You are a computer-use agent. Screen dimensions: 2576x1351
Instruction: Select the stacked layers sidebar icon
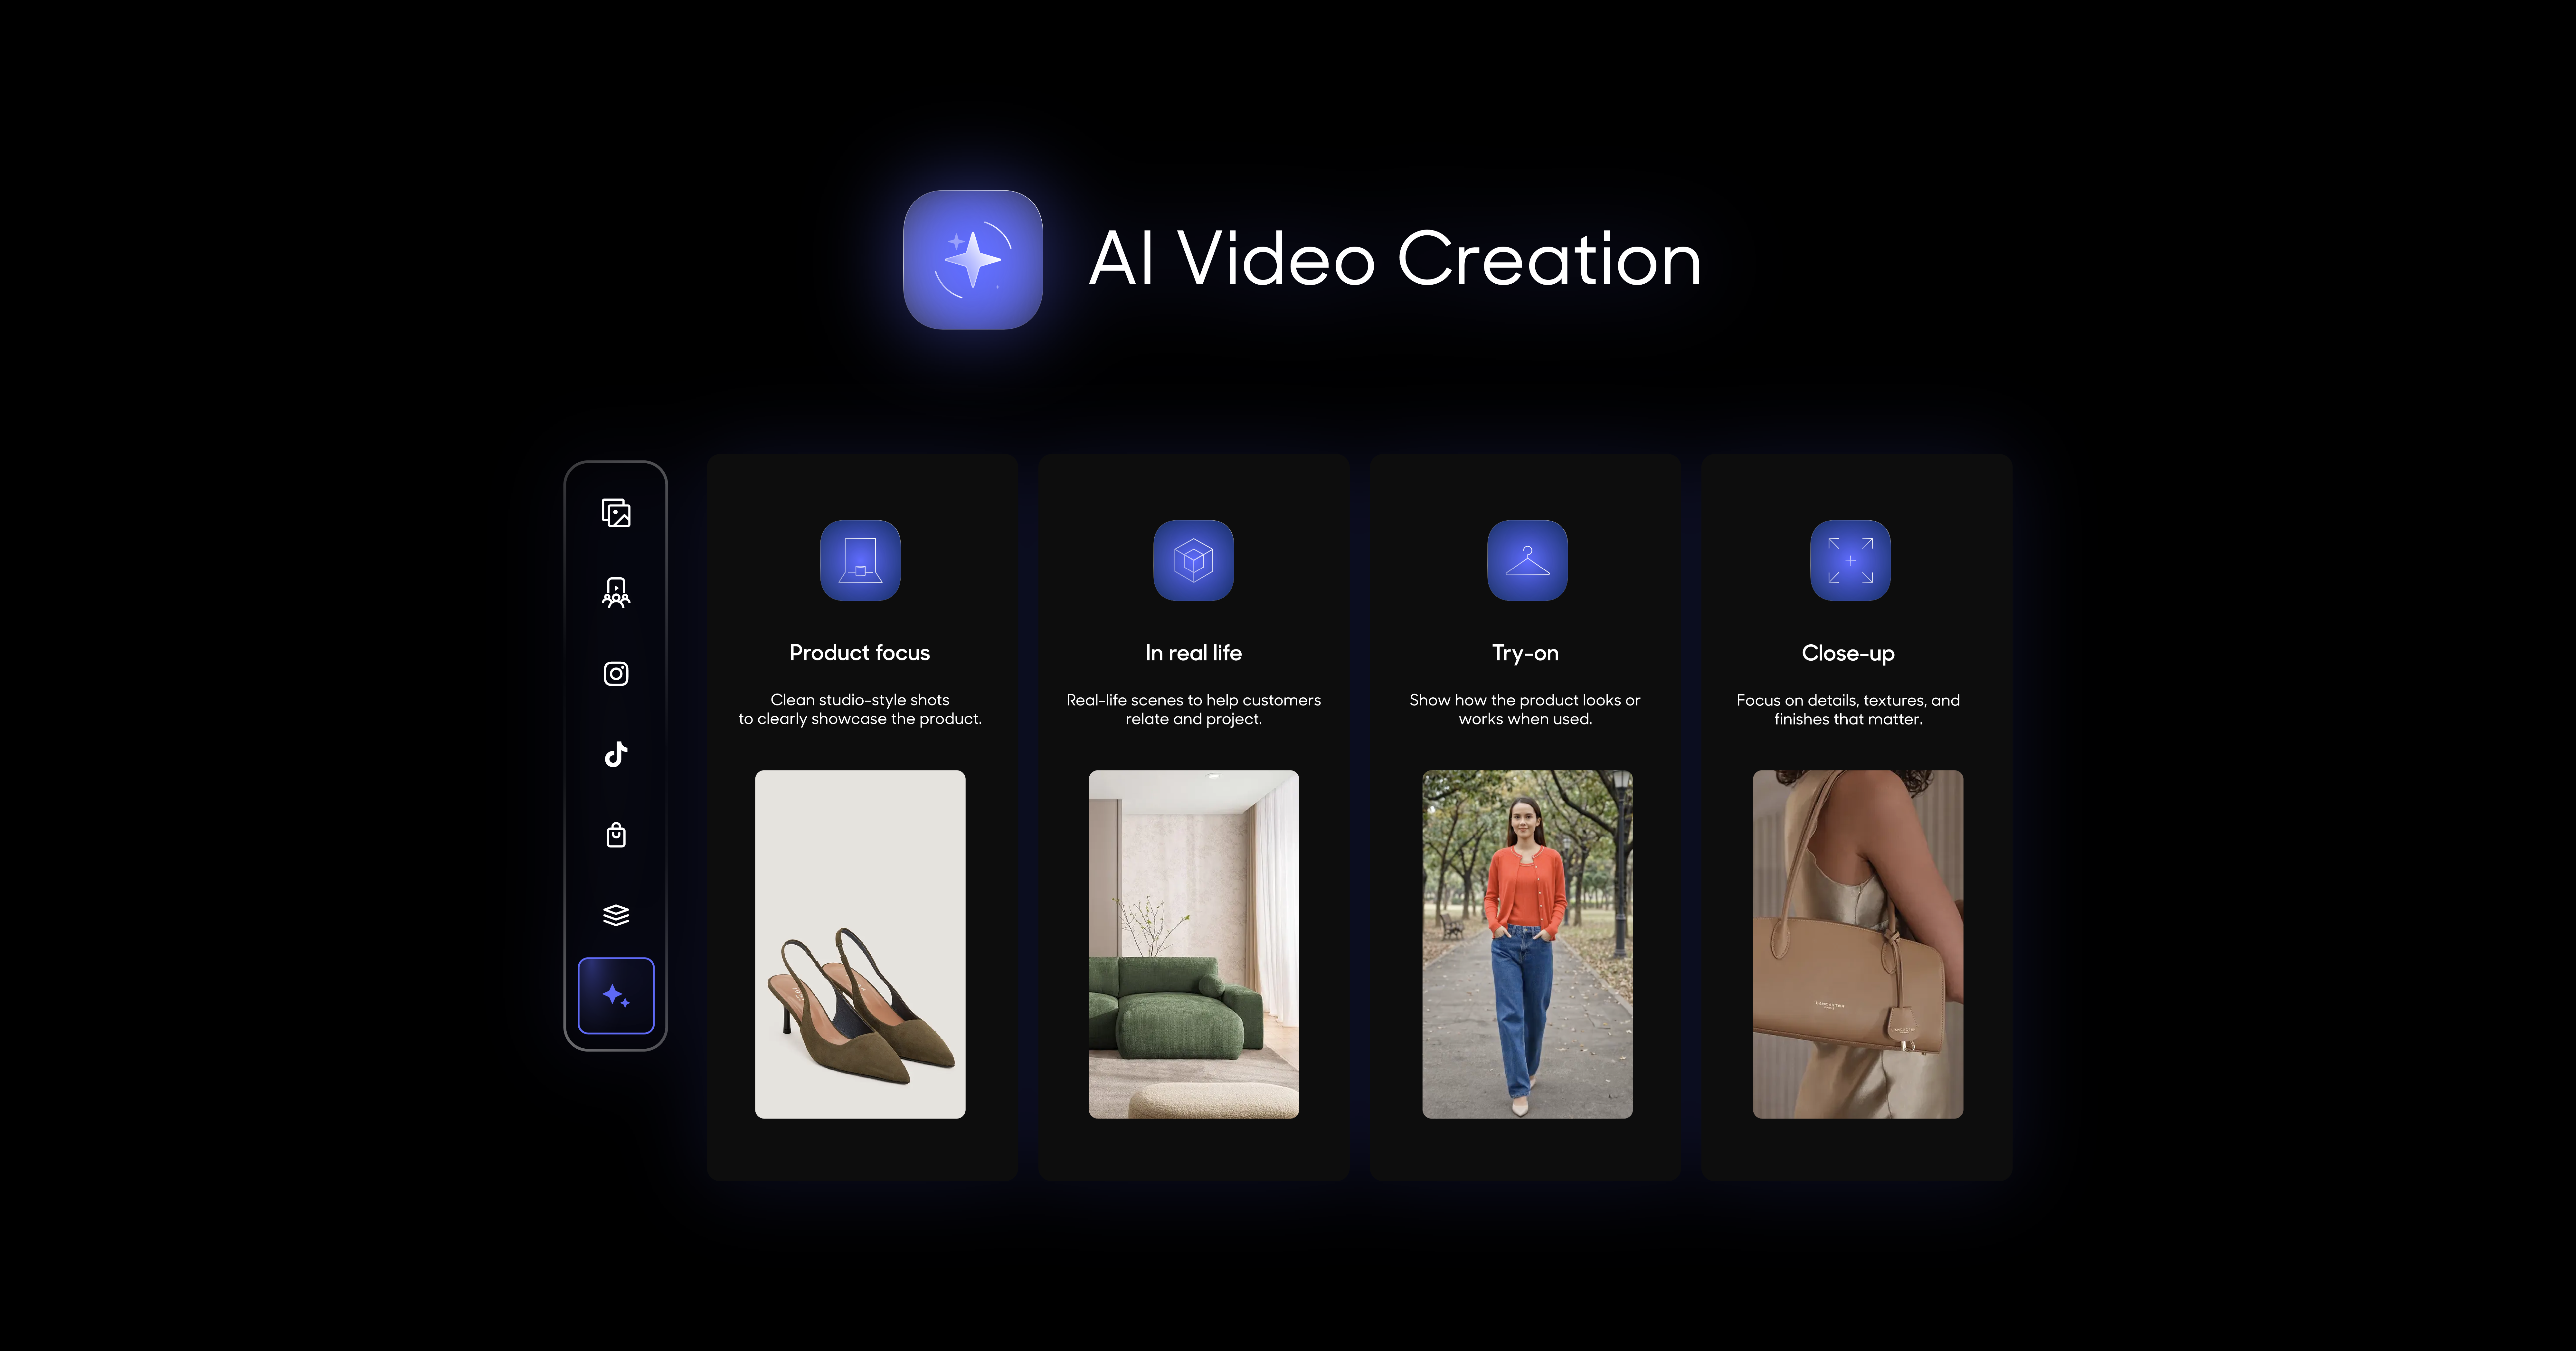616,915
